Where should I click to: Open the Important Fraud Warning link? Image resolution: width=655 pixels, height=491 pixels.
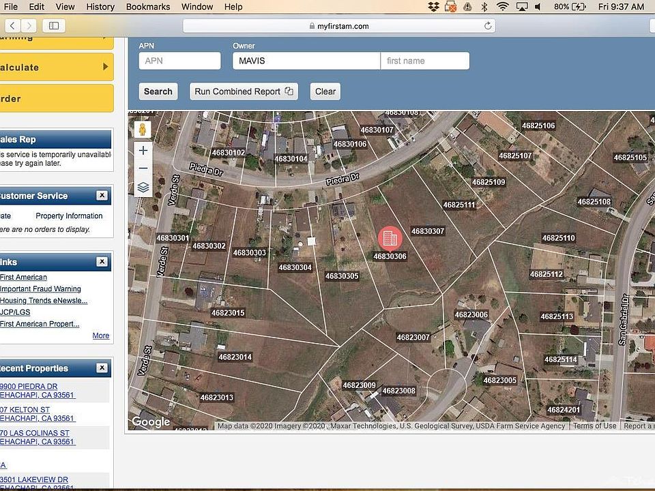click(40, 289)
